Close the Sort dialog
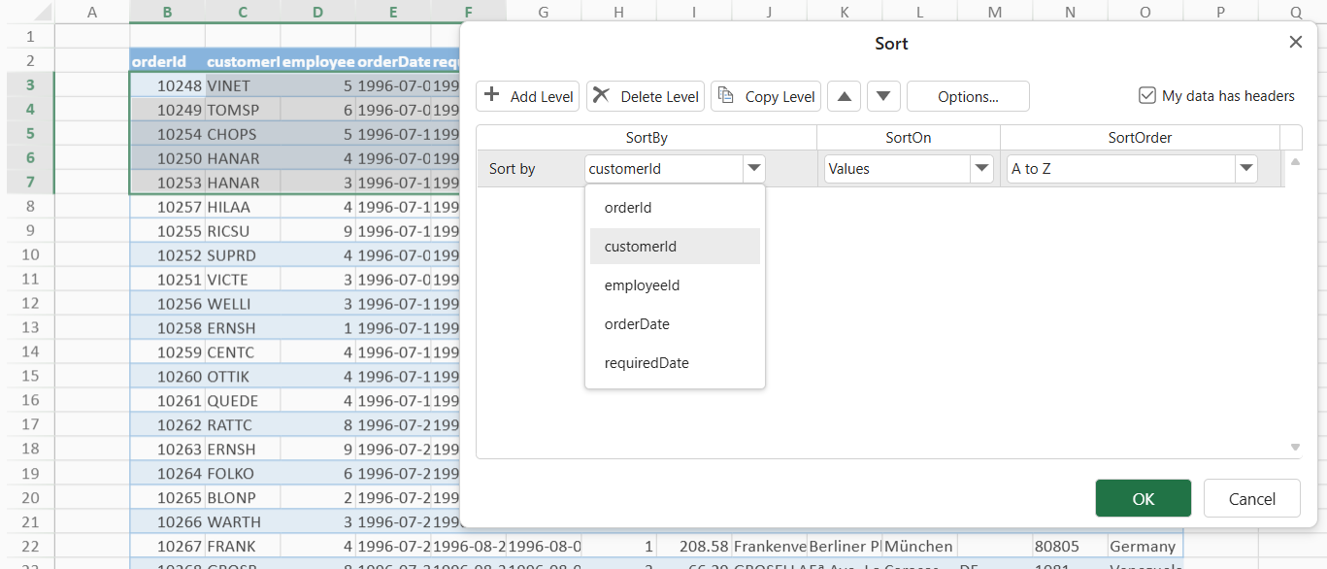This screenshot has width=1327, height=569. (1295, 43)
